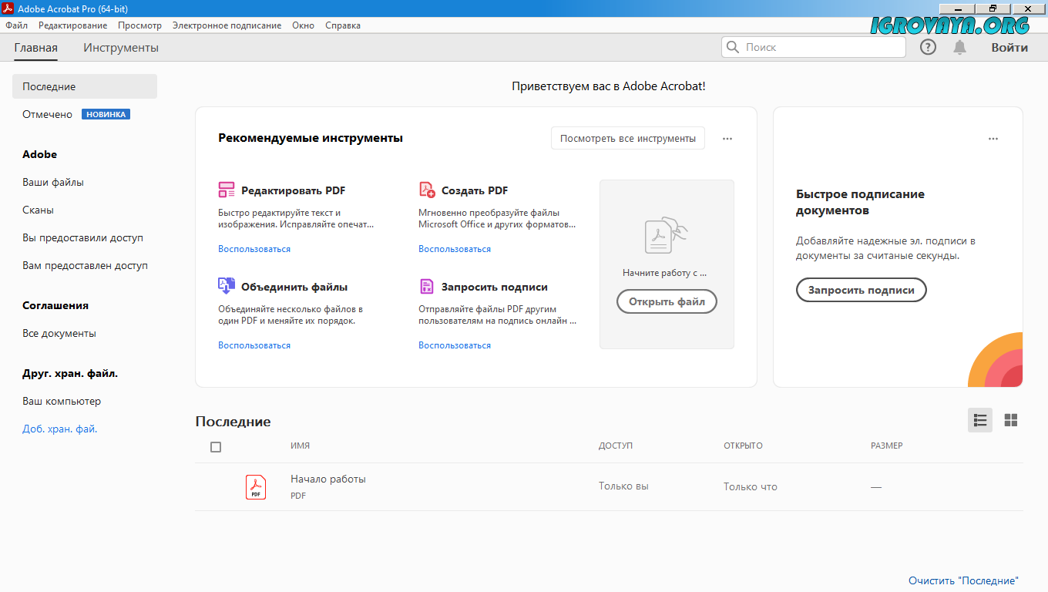Switch to the Инструменты tab

[x=121, y=48]
